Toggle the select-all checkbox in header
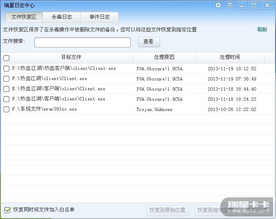Screen dimensions: 276x219 click(6, 58)
